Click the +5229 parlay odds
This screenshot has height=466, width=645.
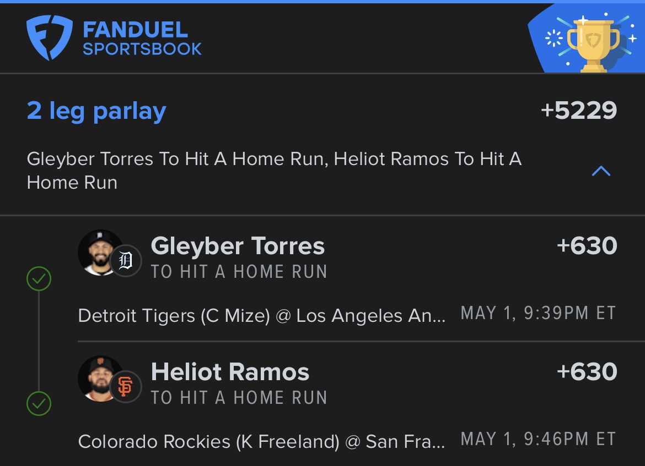pos(579,110)
